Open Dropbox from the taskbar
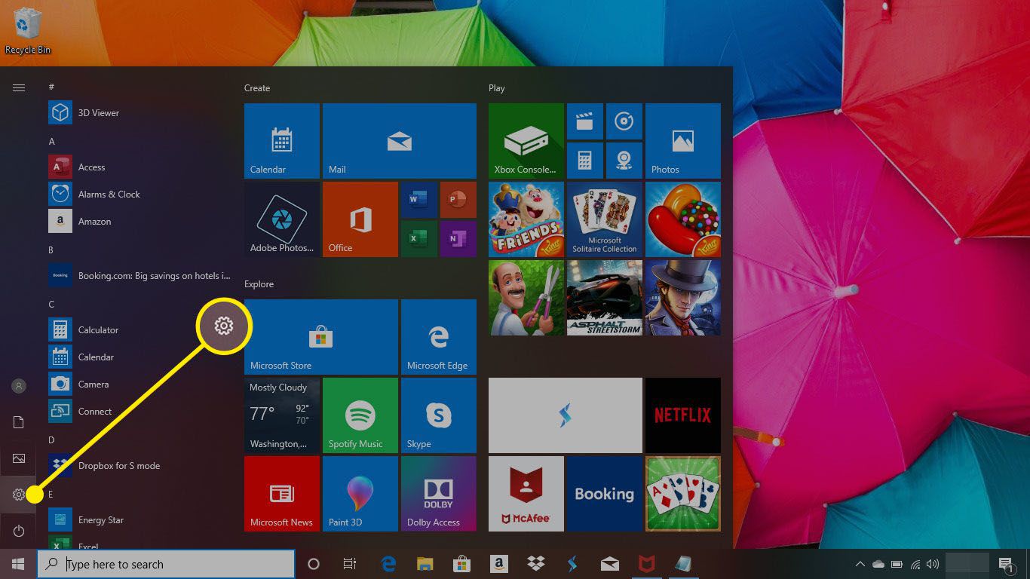The image size is (1030, 579). pyautogui.click(x=536, y=564)
